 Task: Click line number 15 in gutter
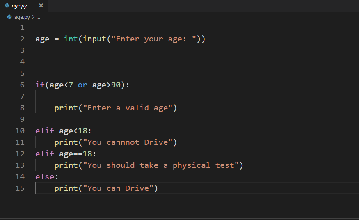[x=20, y=188]
